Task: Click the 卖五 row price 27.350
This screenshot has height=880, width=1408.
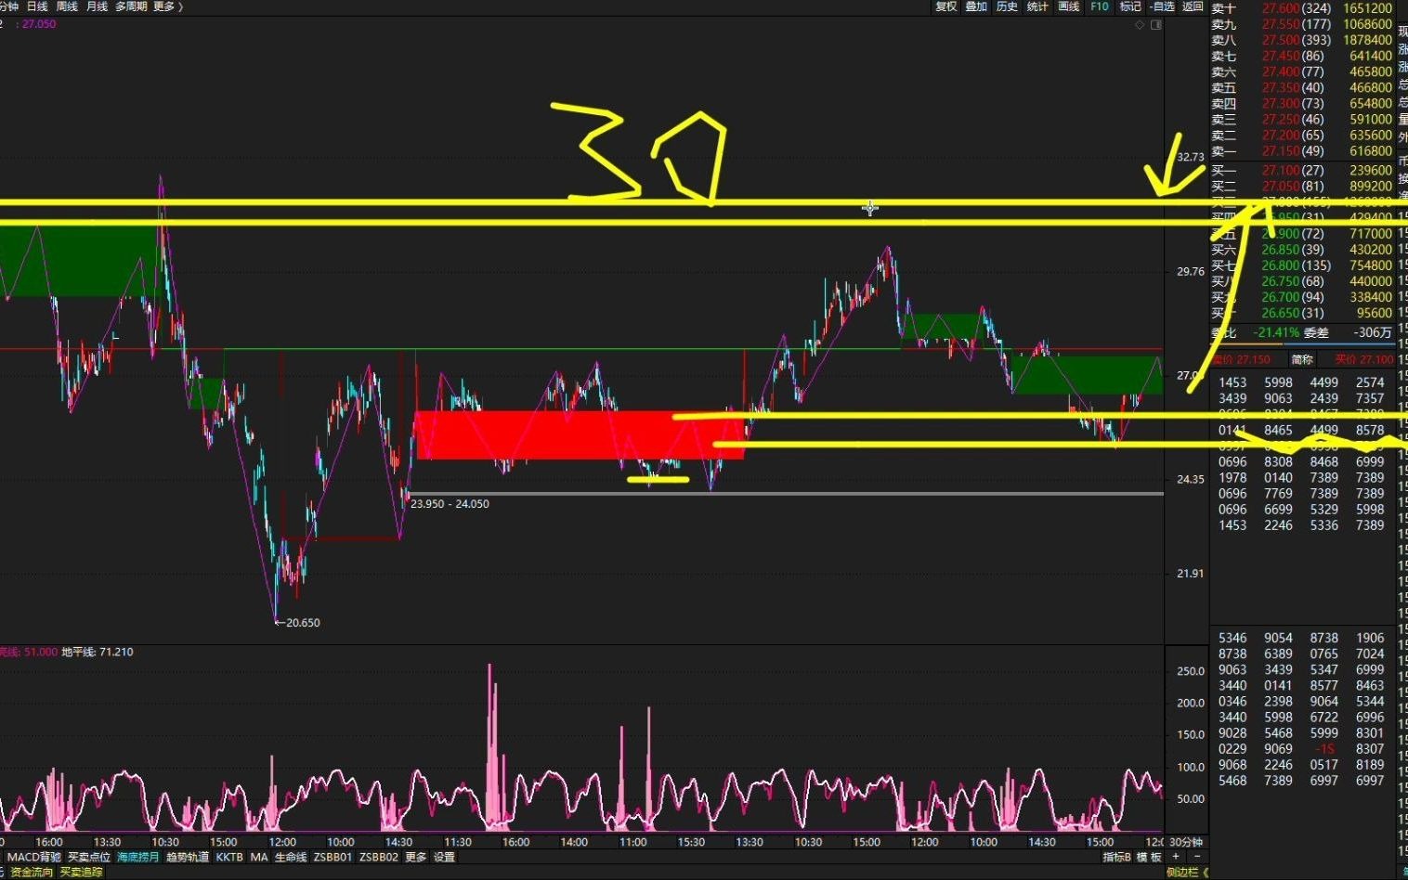Action: click(x=1281, y=87)
